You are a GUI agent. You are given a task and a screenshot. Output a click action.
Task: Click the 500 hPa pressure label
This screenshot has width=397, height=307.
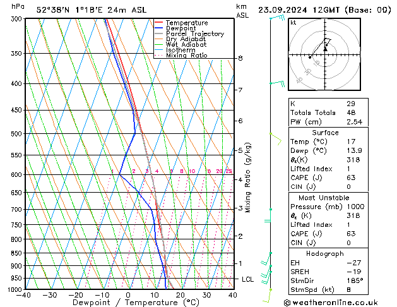18,134
